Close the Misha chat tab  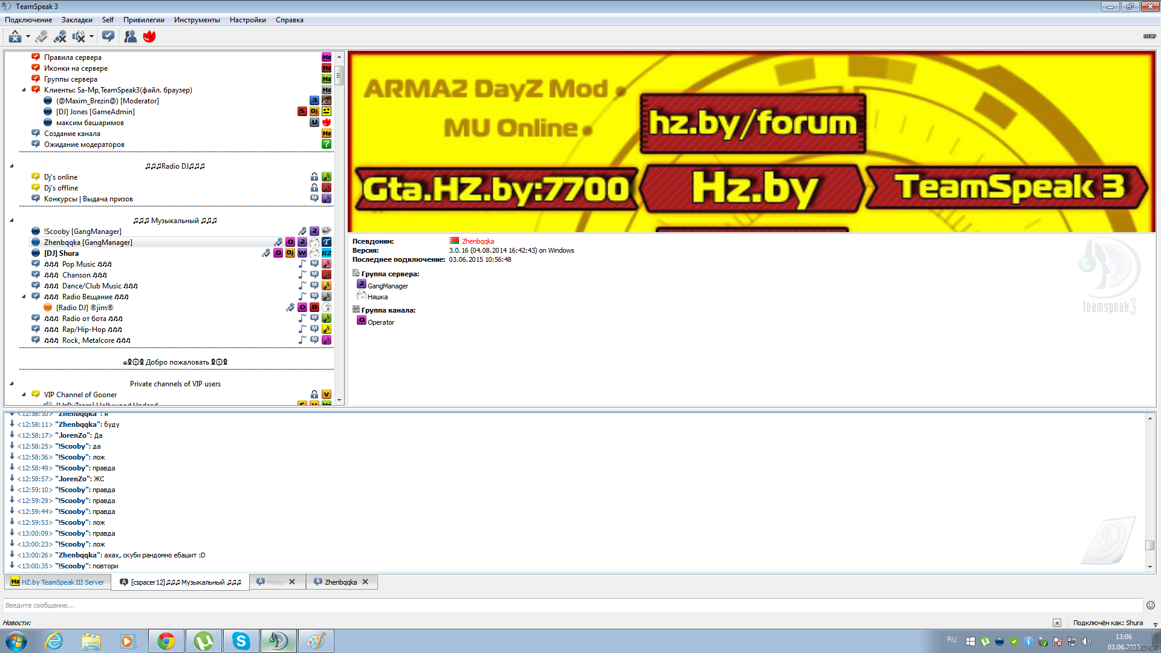292,582
